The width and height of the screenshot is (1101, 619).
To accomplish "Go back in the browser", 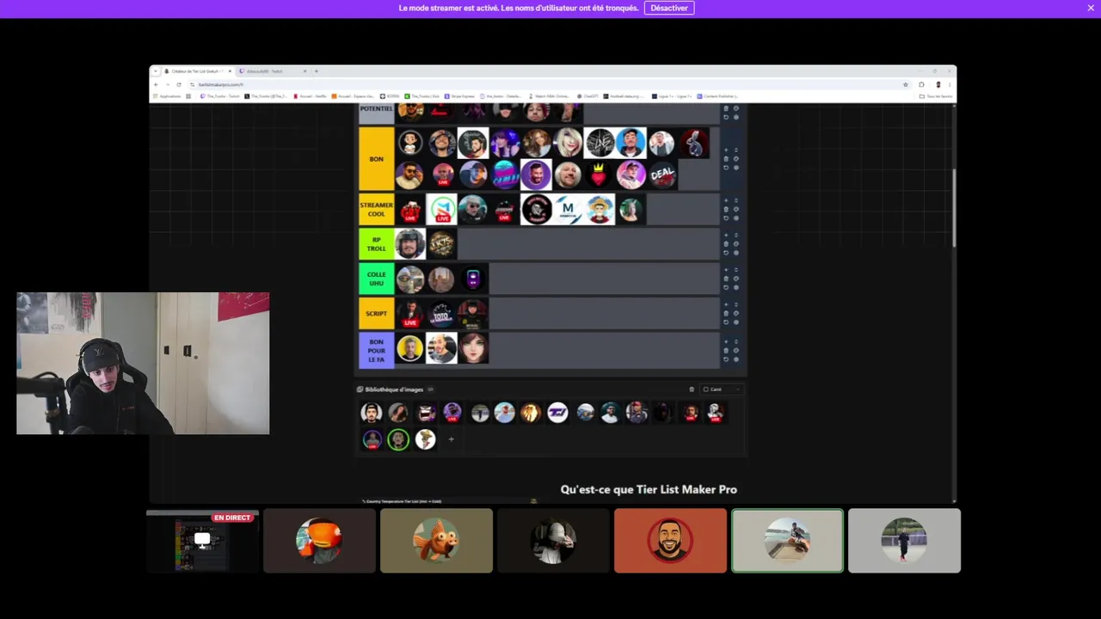I will [156, 84].
